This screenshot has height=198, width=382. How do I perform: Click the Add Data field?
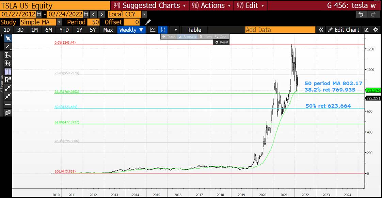(280, 30)
